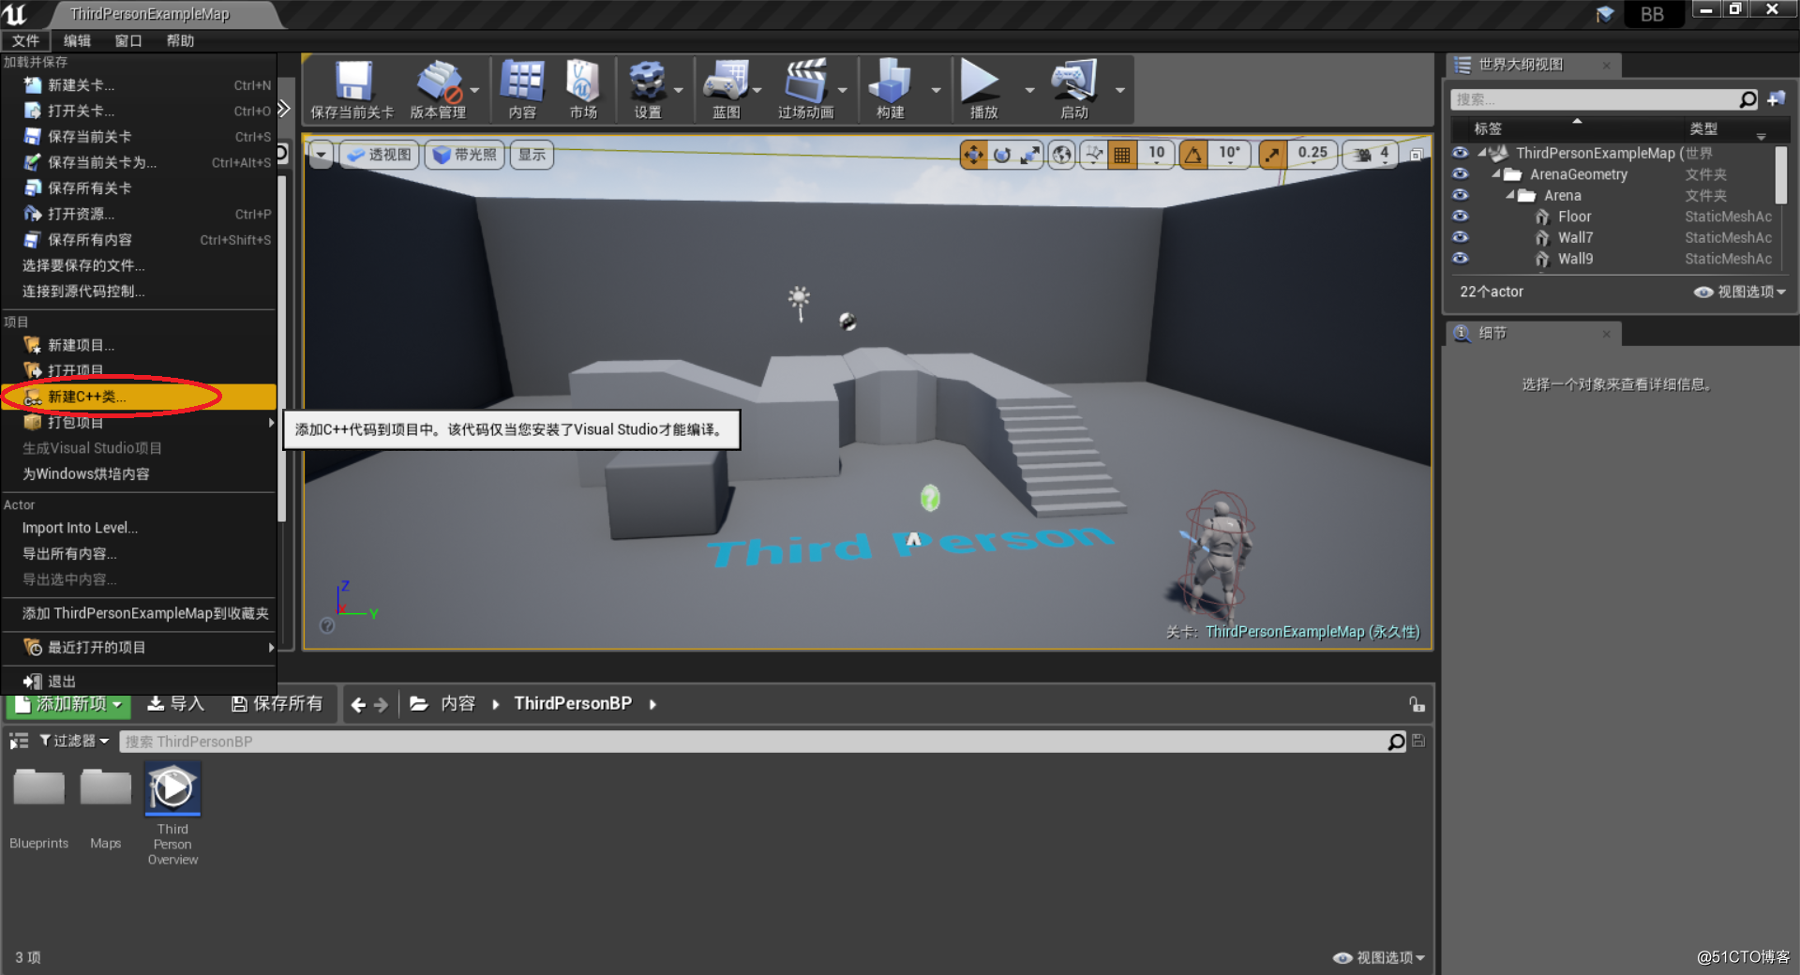Choose Exit (退出) from the File menu
The image size is (1800, 975).
(139, 682)
